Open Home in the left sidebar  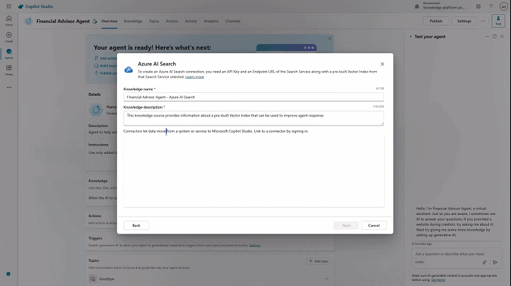pos(9,21)
